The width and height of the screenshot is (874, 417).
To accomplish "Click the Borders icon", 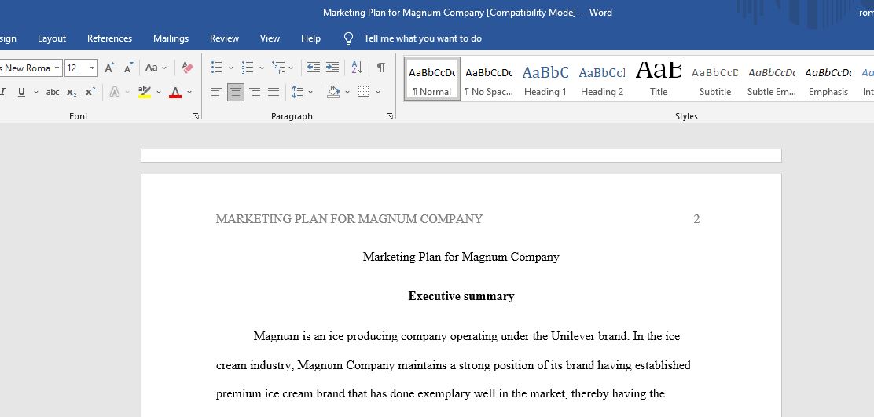I will click(363, 92).
